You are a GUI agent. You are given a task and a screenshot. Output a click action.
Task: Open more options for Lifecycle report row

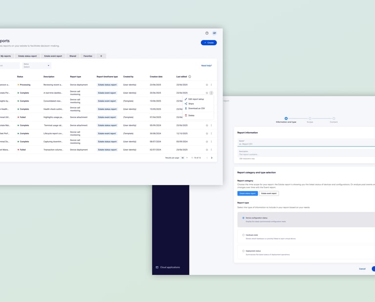pos(211,134)
